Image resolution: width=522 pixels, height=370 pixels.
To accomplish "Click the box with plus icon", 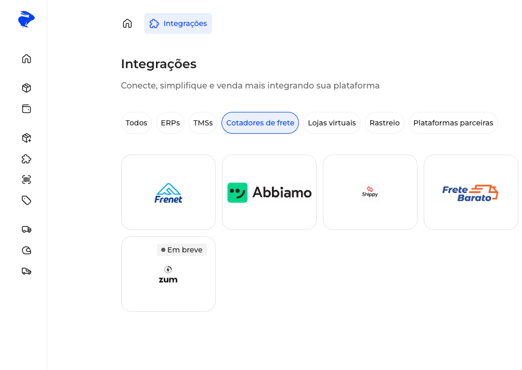I will 27,138.
